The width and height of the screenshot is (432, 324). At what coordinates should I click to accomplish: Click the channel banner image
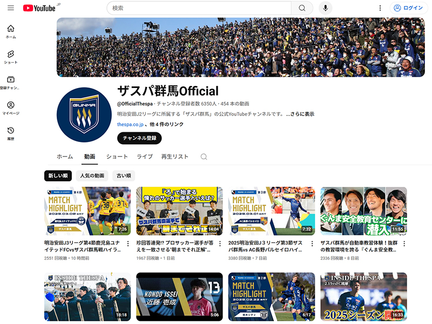click(x=240, y=47)
